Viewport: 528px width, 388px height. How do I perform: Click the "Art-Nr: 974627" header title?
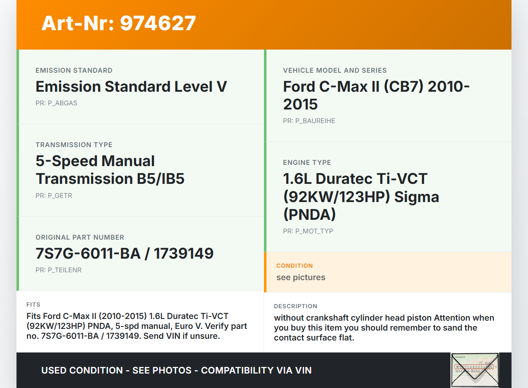pyautogui.click(x=119, y=23)
